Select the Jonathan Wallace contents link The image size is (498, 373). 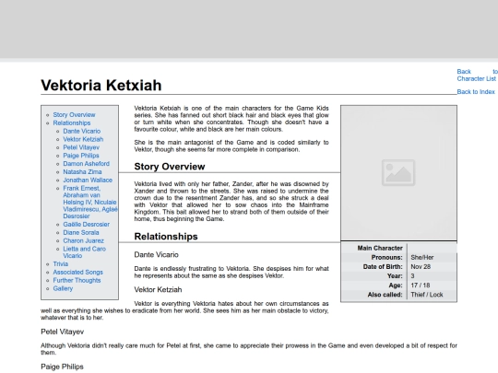tap(88, 181)
